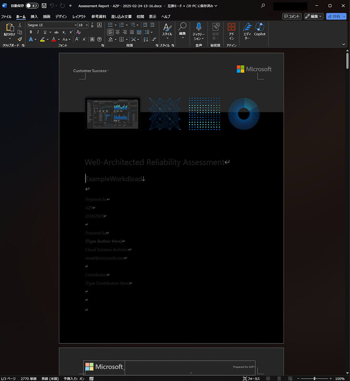Image resolution: width=350 pixels, height=381 pixels.
Task: Switch to the 挿入 tab
Action: [34, 17]
